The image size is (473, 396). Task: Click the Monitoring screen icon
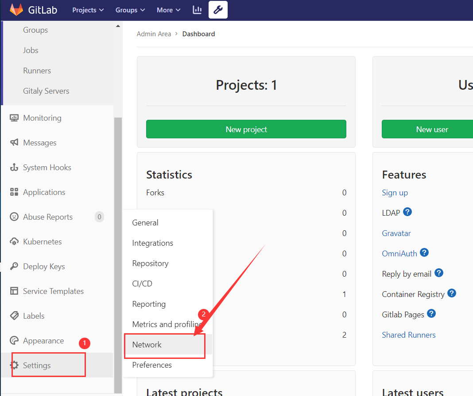click(14, 118)
